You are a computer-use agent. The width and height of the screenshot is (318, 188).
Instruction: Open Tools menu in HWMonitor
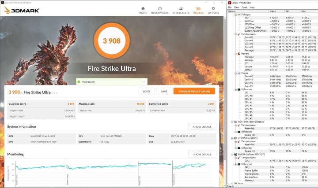coord(244,7)
